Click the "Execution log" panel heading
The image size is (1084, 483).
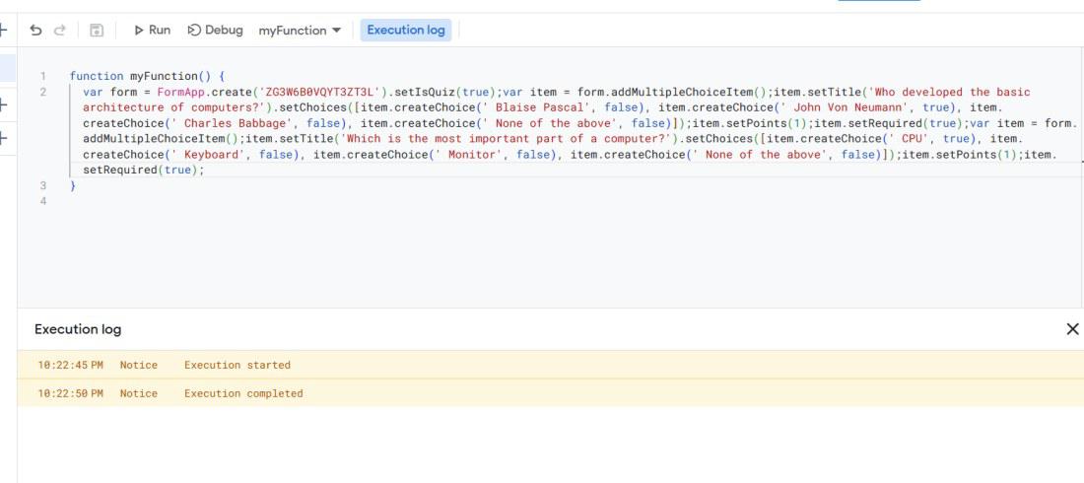tap(78, 329)
